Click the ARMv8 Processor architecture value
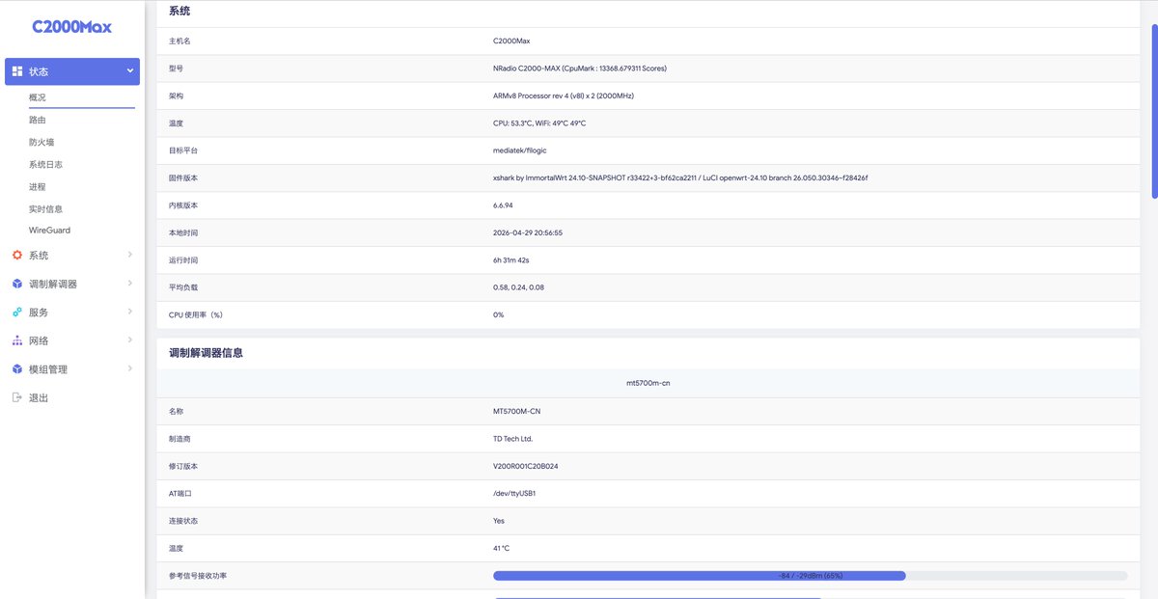The height and width of the screenshot is (599, 1158). 564,95
